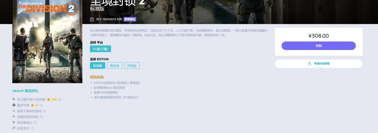The height and width of the screenshot is (133, 378).
Task: Switch to the 终极版 edition
Action: 132,66
